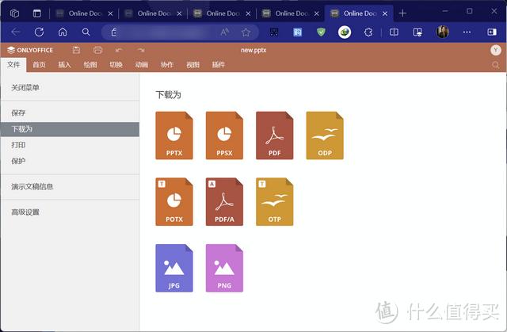Click the ONLYOFFICE logo

coord(30,50)
